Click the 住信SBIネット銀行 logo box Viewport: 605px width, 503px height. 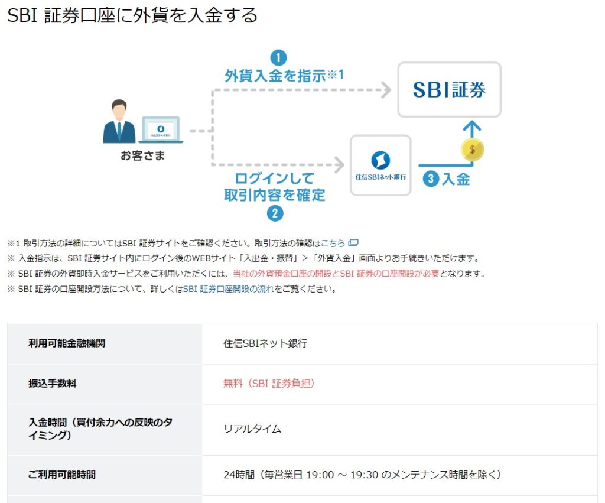380,165
